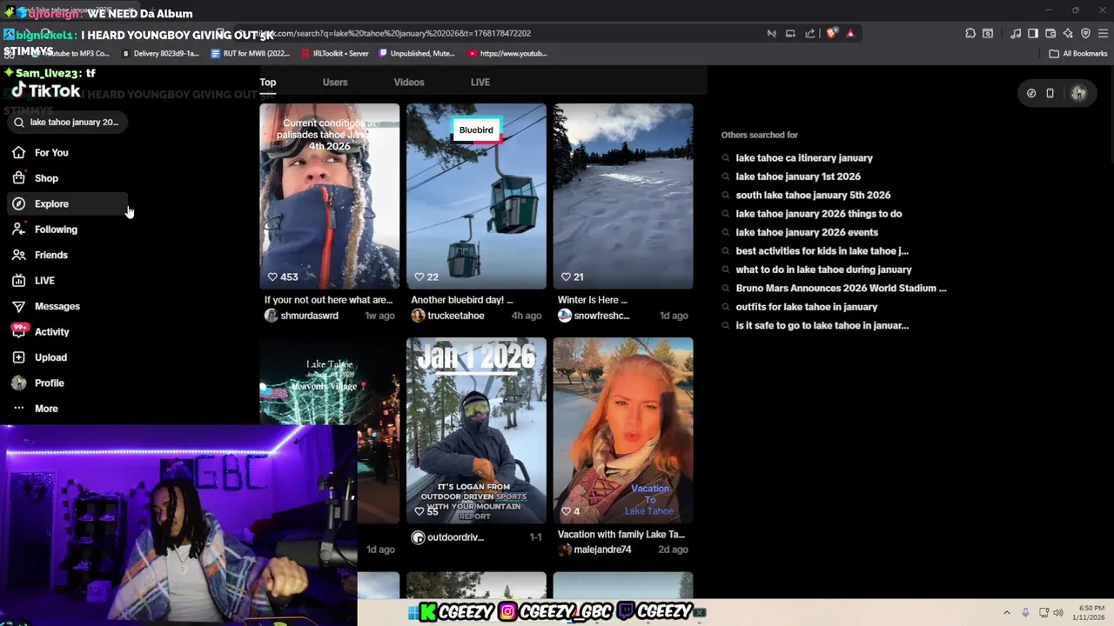Open the Brave VPN shield icon
Image resolution: width=1114 pixels, height=626 pixels.
click(x=1085, y=33)
